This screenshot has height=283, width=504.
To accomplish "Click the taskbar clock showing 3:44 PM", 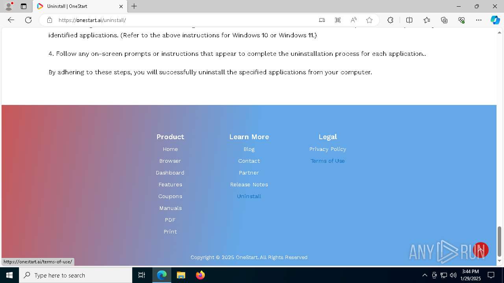I will point(471,275).
